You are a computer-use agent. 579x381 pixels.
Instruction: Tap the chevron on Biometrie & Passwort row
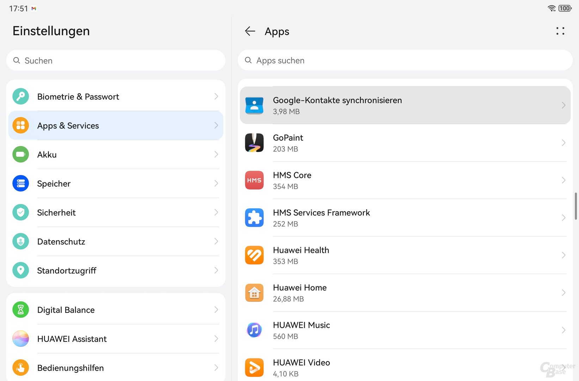216,96
